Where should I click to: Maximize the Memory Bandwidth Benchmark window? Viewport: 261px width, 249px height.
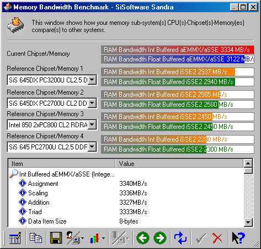click(x=243, y=7)
